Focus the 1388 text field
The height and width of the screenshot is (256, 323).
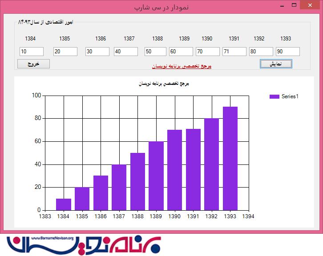[x=155, y=52]
